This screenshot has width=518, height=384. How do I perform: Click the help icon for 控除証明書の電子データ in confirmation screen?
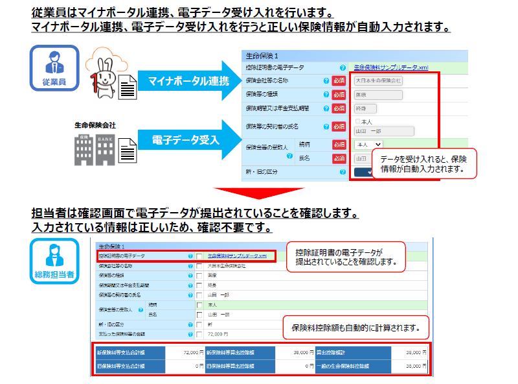pyautogui.click(x=190, y=256)
